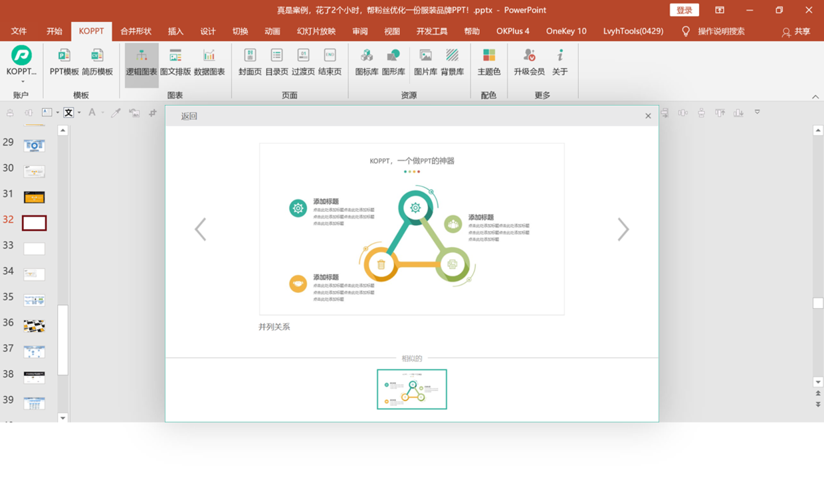Screen dimensions: 824x479
Task: Switch to the 动画 tab
Action: click(272, 31)
